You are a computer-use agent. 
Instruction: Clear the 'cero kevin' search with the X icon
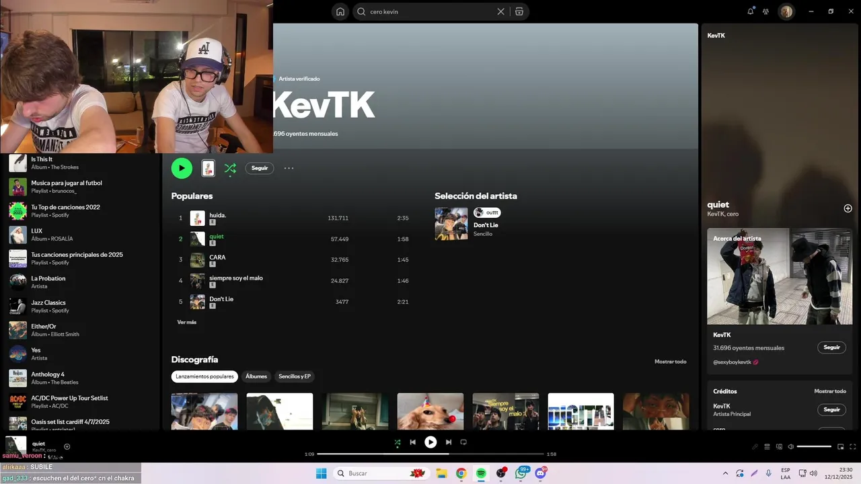point(500,11)
